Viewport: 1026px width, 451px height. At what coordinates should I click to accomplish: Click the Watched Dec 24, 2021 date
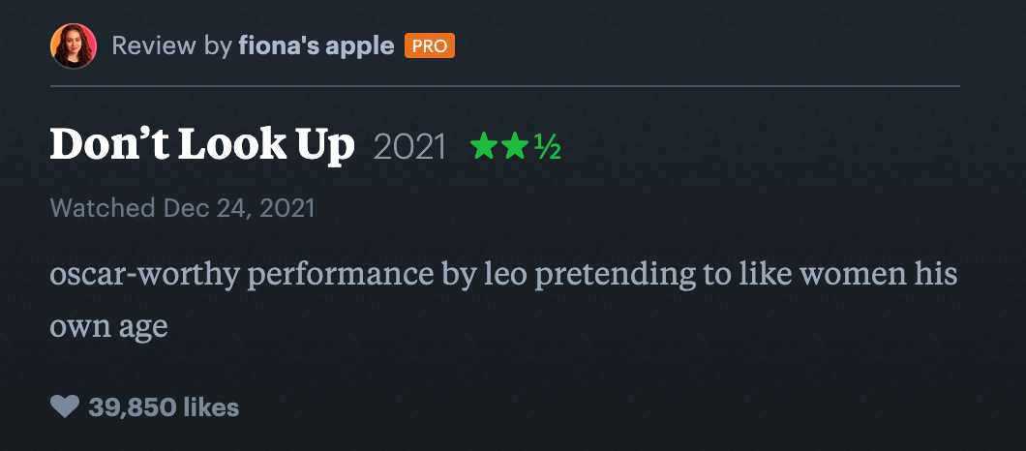coord(238,208)
